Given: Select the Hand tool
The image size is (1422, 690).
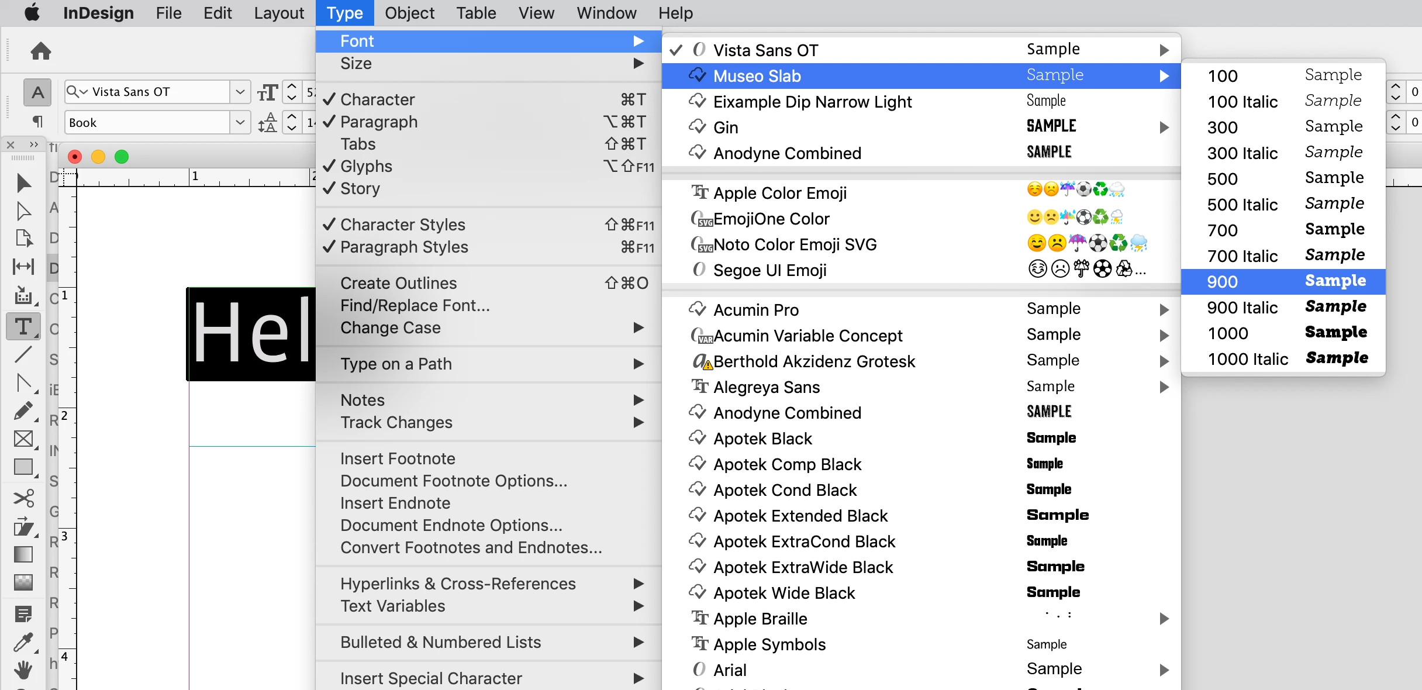Looking at the screenshot, I should 23,670.
